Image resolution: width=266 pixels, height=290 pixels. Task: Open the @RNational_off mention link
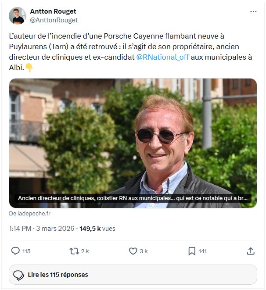point(163,58)
